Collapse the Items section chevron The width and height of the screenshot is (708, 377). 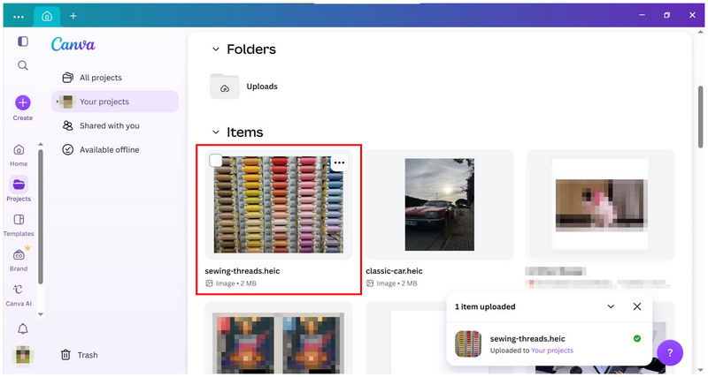click(216, 132)
